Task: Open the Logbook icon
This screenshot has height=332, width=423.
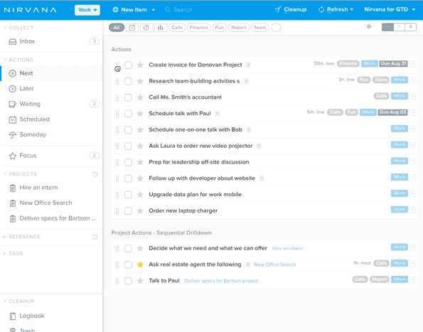Action: pos(12,316)
